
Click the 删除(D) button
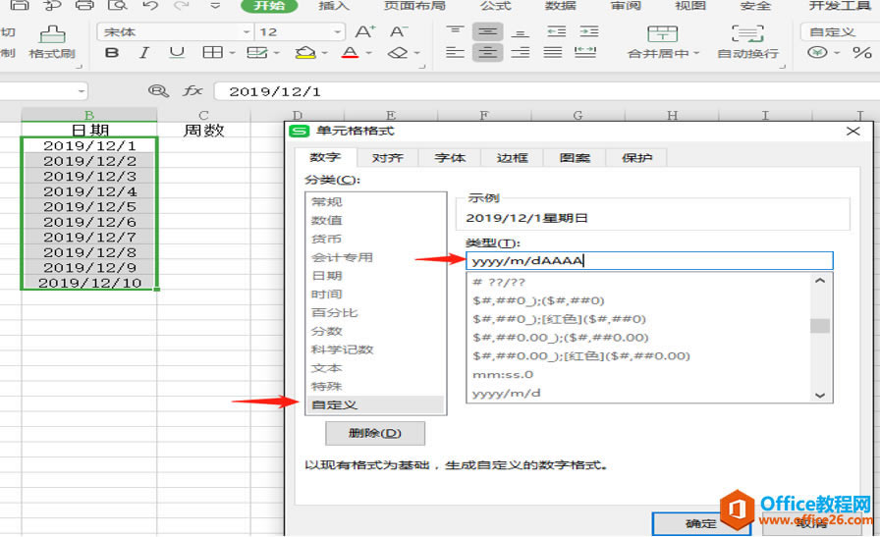pyautogui.click(x=375, y=433)
